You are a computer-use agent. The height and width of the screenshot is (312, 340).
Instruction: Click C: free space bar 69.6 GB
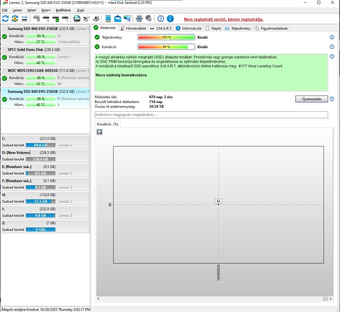[41, 145]
